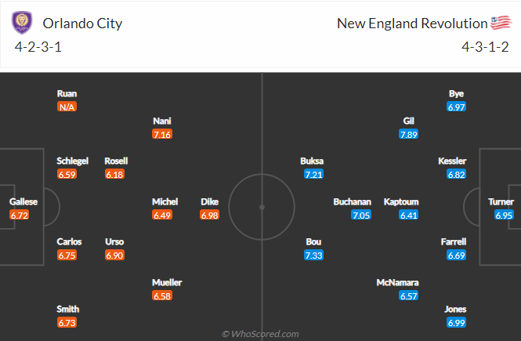521x341 pixels.
Task: Click Turner's 6.95 rating badge
Action: coord(504,215)
